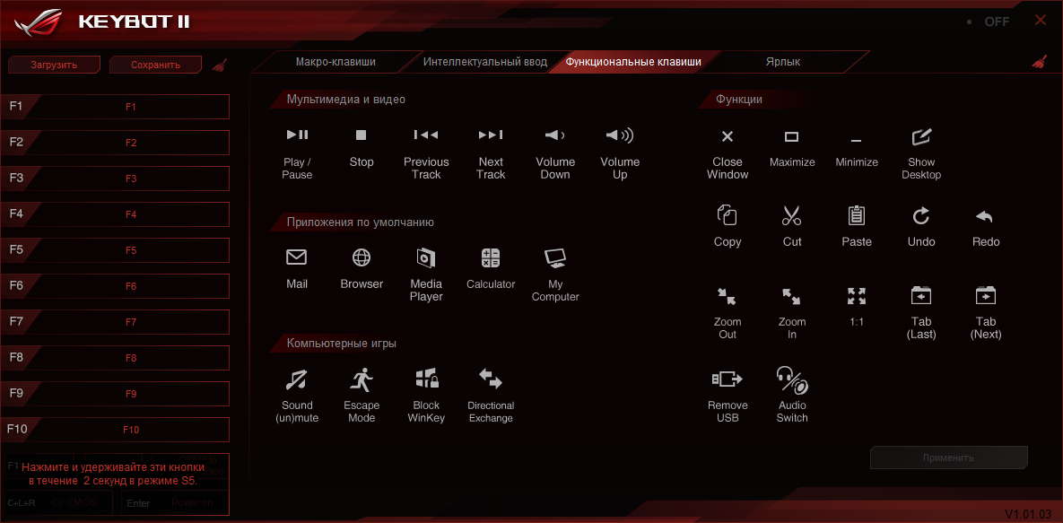This screenshot has height=523, width=1063.
Task: Choose the Paste clipboard function
Action: point(857,215)
